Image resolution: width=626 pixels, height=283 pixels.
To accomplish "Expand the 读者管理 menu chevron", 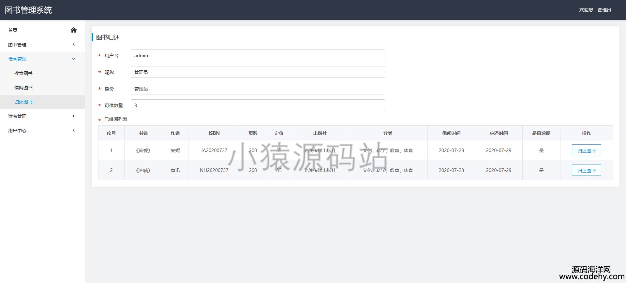I will (x=74, y=116).
